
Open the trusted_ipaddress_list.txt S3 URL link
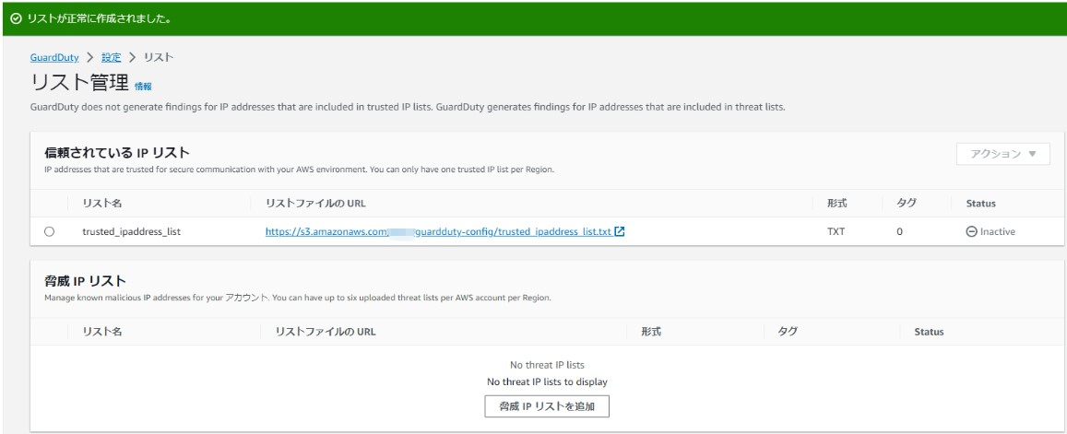(438, 232)
